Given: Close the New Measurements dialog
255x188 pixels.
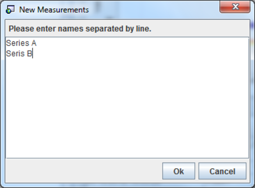Looking at the screenshot, I should click(x=235, y=7).
